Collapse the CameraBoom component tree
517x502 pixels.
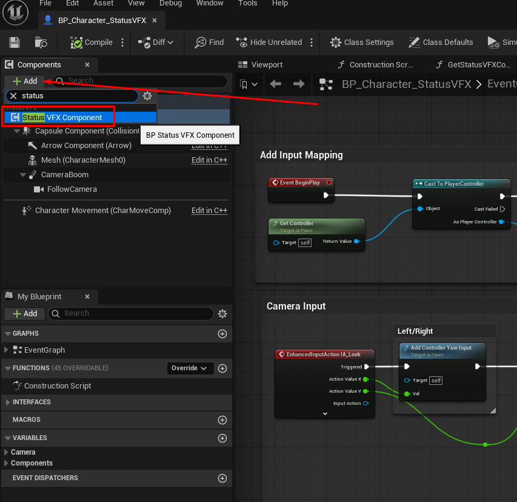coord(23,175)
